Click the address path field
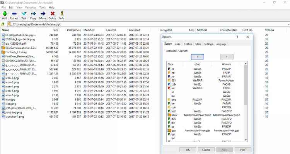Image resolution: width=290 pixels, height=154 pixels. [x=148, y=24]
